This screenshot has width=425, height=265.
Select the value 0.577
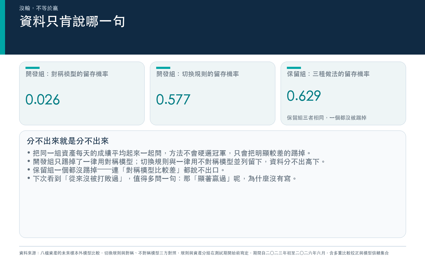click(173, 100)
